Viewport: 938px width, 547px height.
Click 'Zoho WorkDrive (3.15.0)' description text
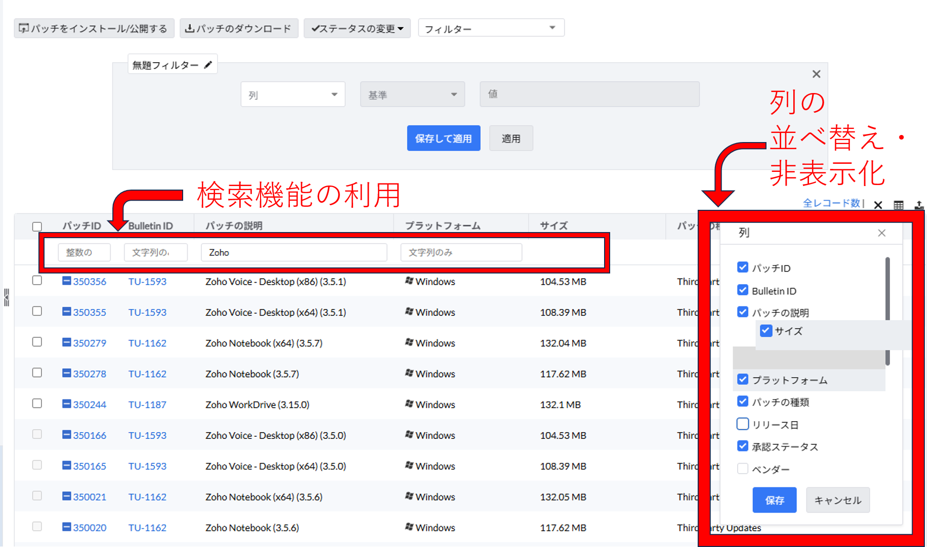tap(257, 404)
